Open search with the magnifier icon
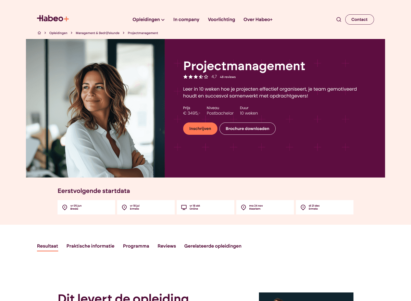 coord(339,19)
